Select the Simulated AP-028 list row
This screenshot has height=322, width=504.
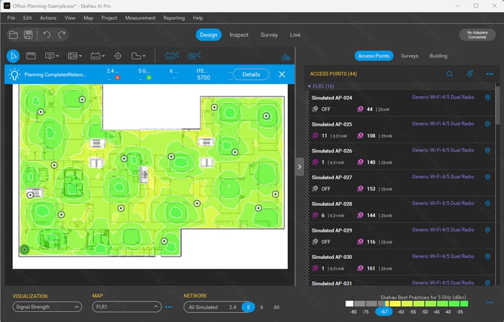pos(402,209)
